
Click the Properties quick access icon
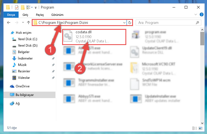tap(17, 8)
